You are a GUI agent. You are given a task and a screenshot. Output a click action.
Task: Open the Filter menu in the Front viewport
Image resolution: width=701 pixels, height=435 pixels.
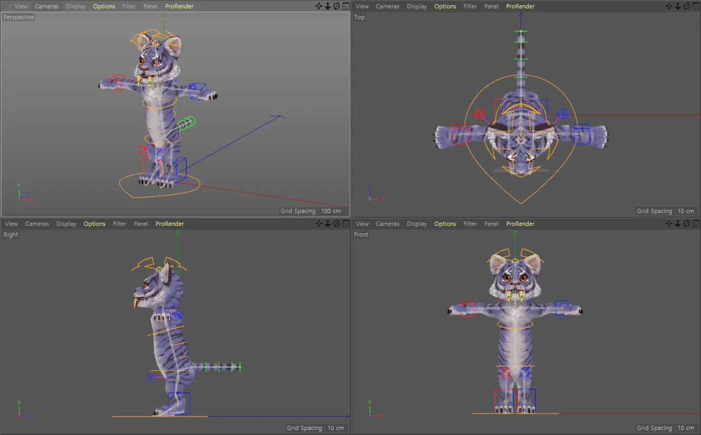pos(470,224)
